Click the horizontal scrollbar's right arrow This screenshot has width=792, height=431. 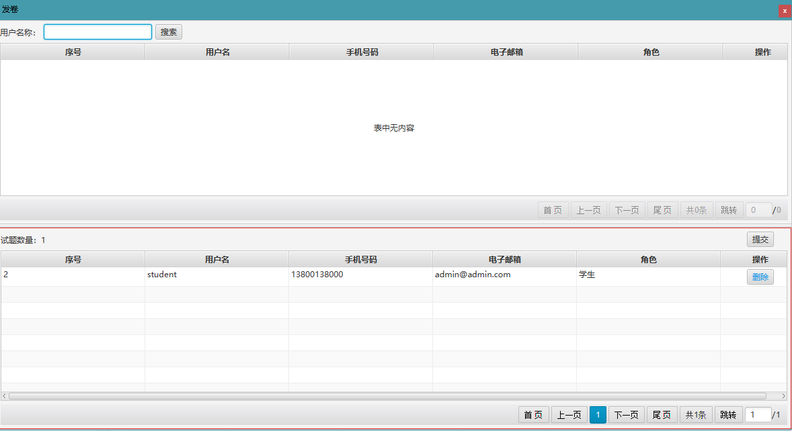click(x=783, y=396)
